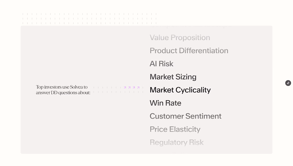The image size is (293, 166).
Task: Click the leftmost purple diagonal arrow
Action: (x=125, y=88)
